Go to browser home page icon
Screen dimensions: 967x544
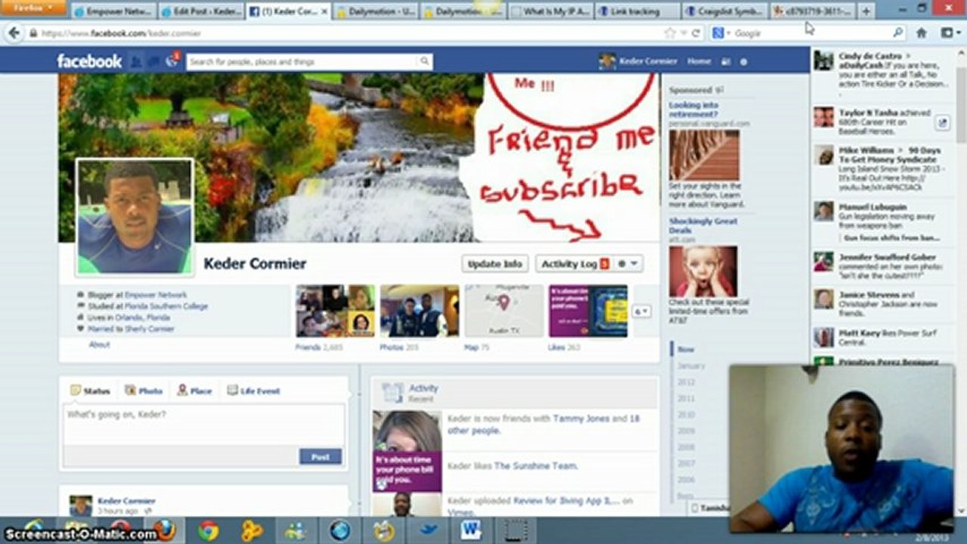tap(922, 33)
